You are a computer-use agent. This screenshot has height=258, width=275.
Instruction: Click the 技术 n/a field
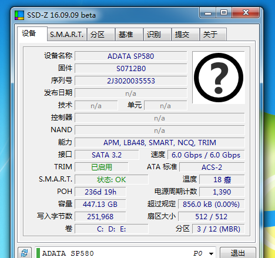pos(96,106)
